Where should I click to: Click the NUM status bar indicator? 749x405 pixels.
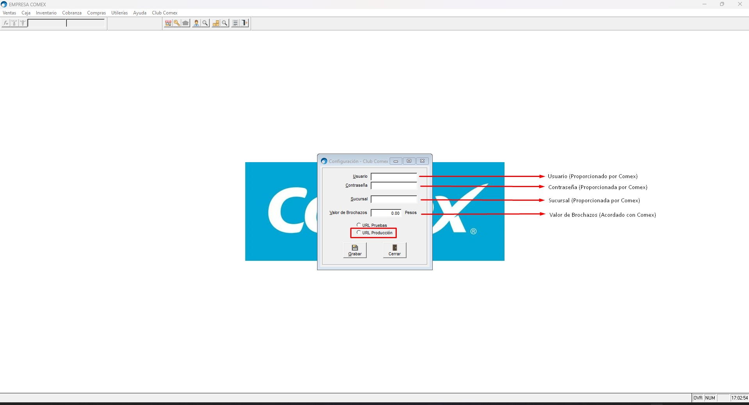click(710, 398)
